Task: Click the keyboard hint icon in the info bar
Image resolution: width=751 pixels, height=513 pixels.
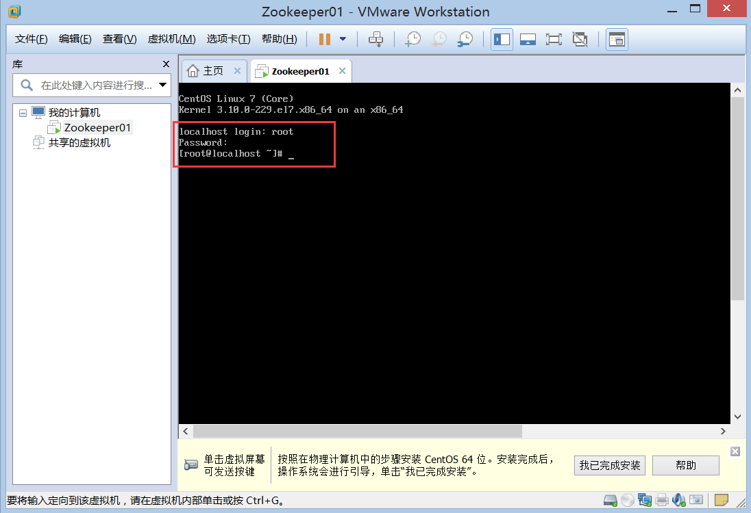Action: pyautogui.click(x=190, y=464)
